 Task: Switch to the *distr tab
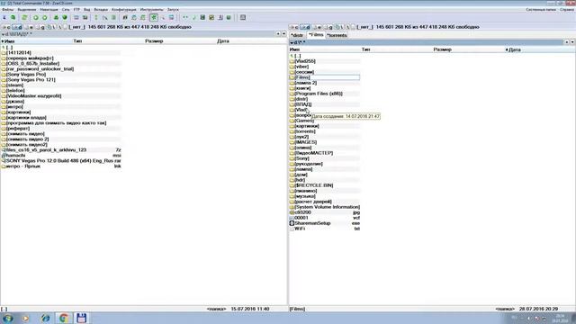(298, 35)
